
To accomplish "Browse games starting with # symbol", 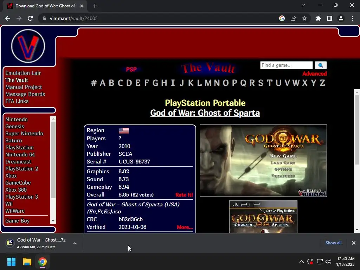I will click(x=94, y=83).
